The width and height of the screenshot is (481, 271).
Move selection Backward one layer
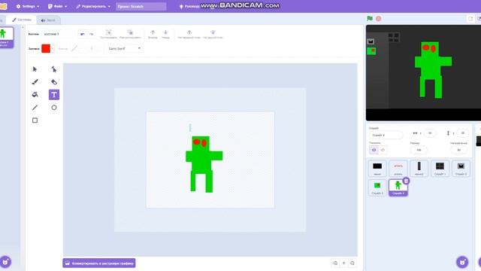(x=165, y=34)
